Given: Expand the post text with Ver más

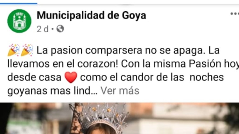Looking at the screenshot, I should click(120, 91).
